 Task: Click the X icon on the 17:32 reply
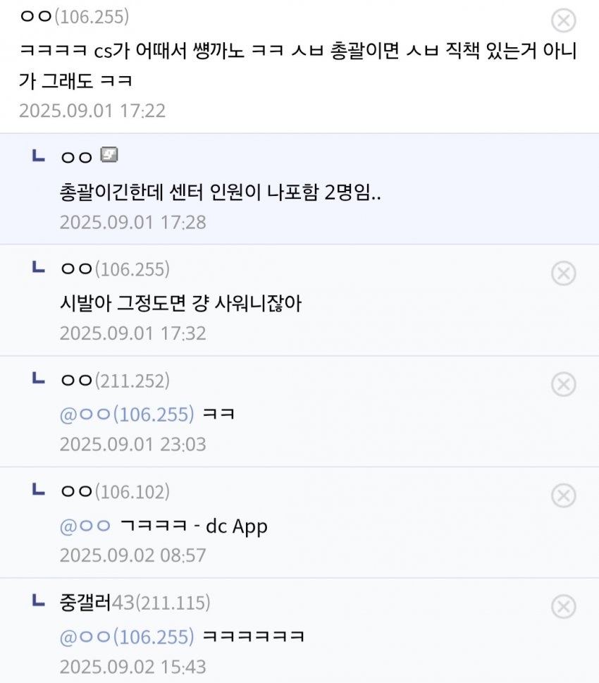point(562,273)
